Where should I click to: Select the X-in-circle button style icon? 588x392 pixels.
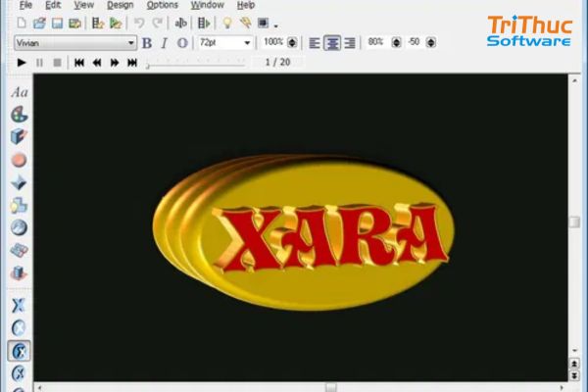pos(19,328)
